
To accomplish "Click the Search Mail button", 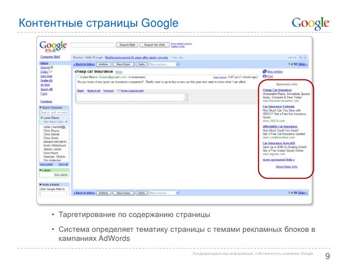I will (127, 45).
